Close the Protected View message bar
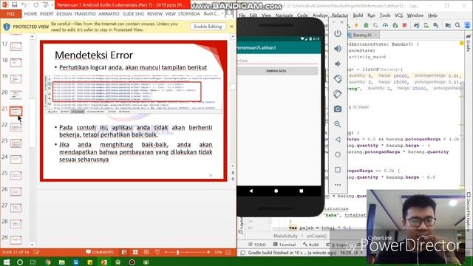The height and width of the screenshot is (266, 473). pyautogui.click(x=231, y=27)
